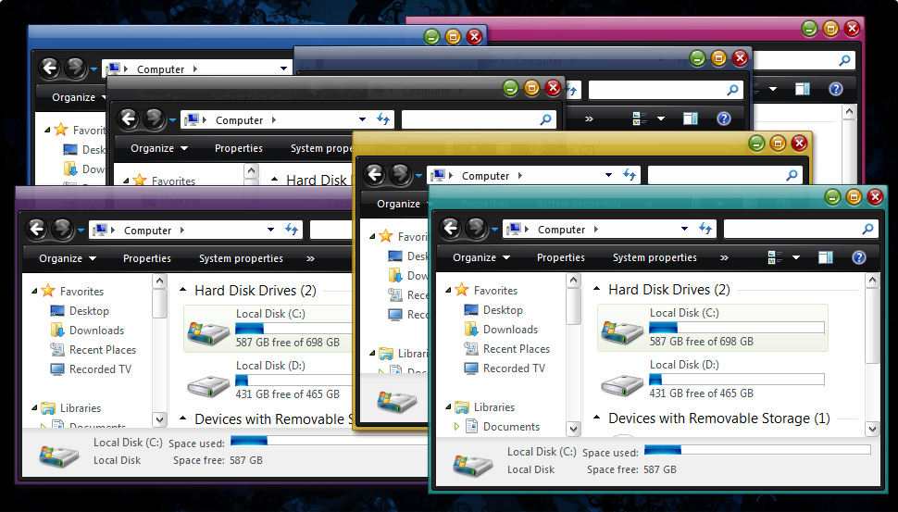Select Local Disk (D:) drive icon in teal window
This screenshot has height=512, width=898.
pyautogui.click(x=622, y=384)
